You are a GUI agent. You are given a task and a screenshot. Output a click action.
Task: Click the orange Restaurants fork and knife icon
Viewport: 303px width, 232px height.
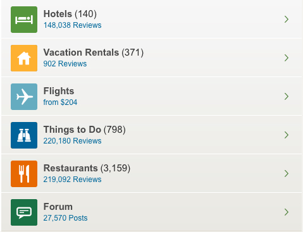(x=24, y=174)
